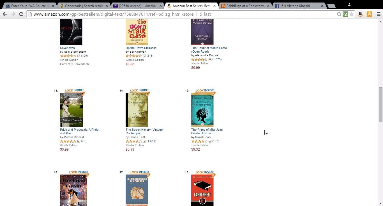Expand rating dropdown for The Secret History
383x206 pixels.
click(x=144, y=141)
